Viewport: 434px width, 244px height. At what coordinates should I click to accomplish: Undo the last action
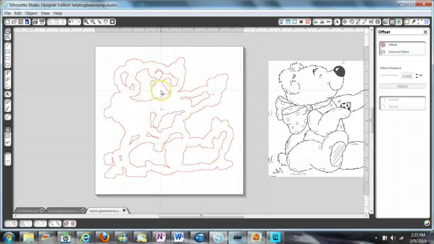pos(71,22)
